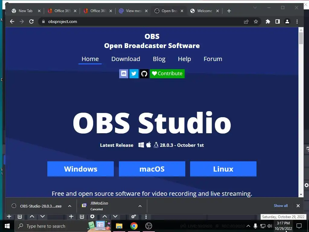Open the Chrome extensions puzzle icon
309x232 pixels.
point(268,21)
